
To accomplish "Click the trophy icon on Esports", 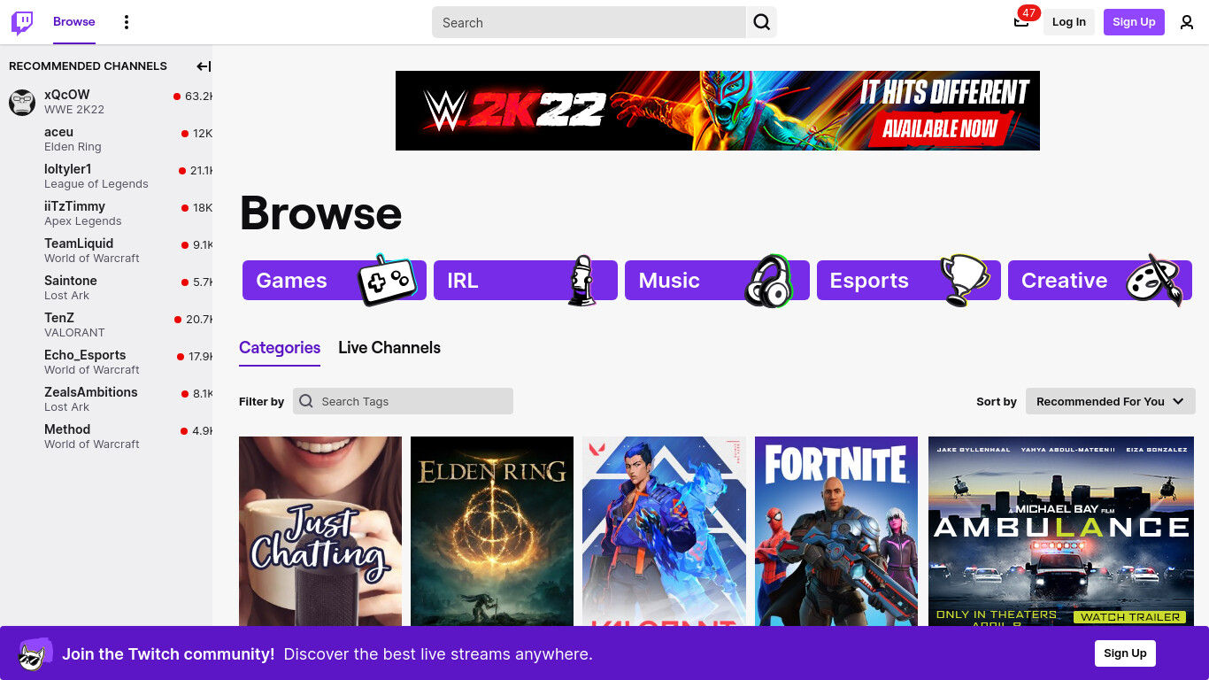I will (x=964, y=281).
